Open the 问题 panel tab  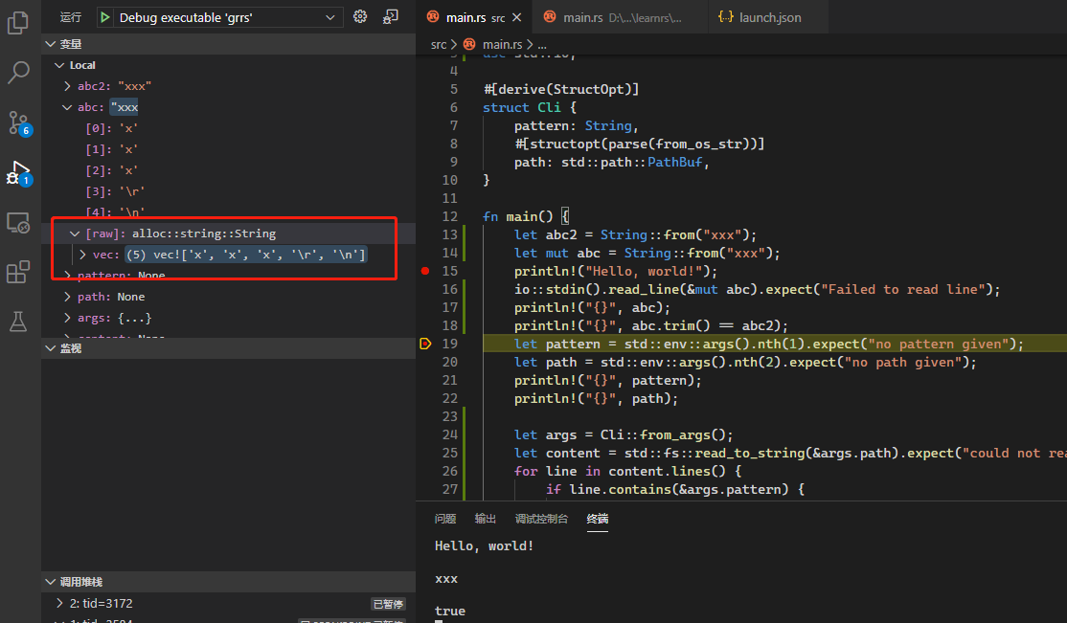445,519
